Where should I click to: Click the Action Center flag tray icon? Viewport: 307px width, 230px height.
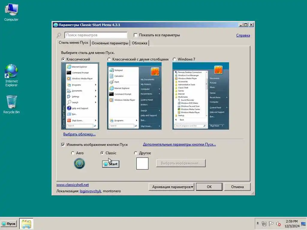pos(271,223)
